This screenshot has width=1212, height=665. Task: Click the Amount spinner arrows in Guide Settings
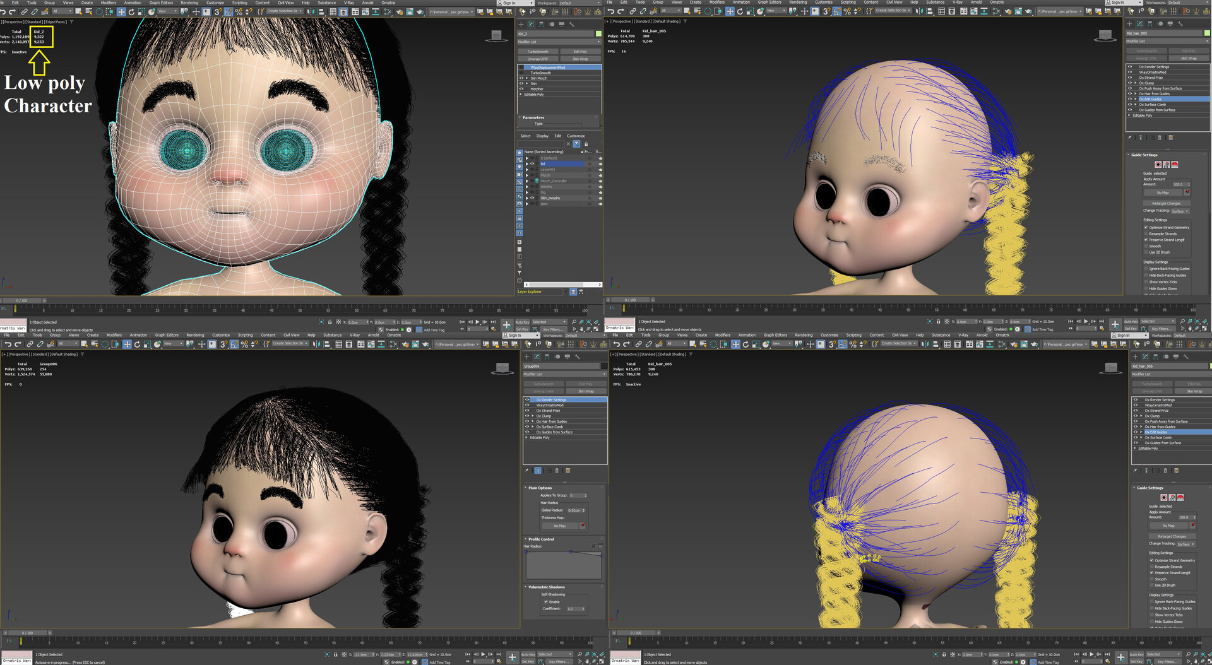1189,184
